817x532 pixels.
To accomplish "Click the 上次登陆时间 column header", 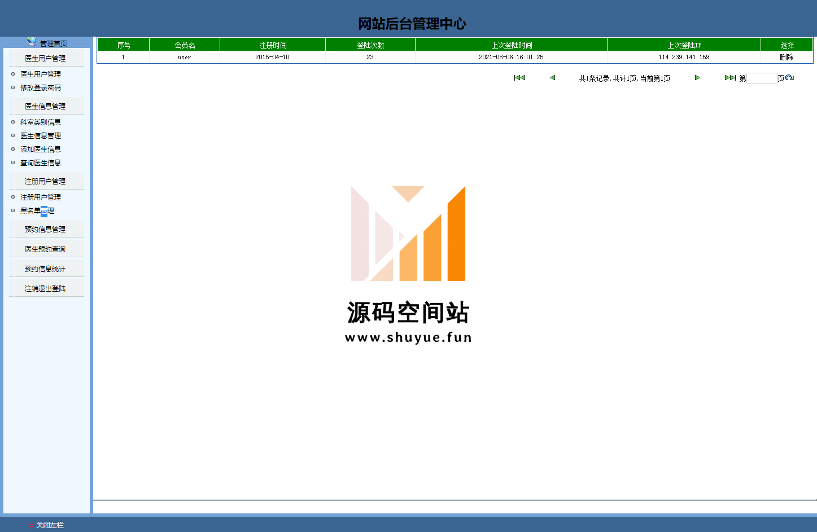I will pyautogui.click(x=512, y=45).
